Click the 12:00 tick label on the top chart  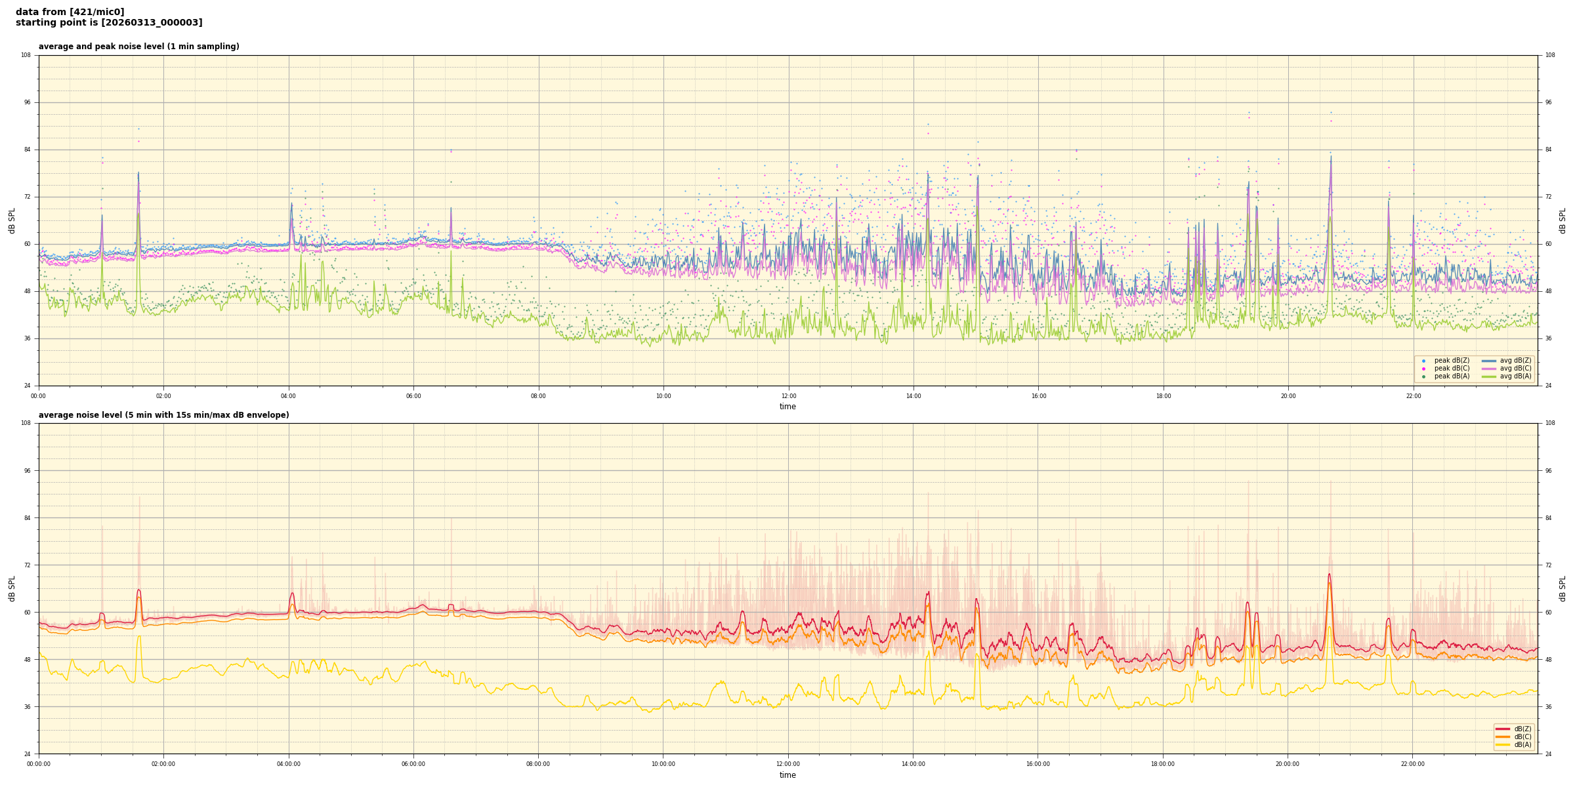point(788,396)
